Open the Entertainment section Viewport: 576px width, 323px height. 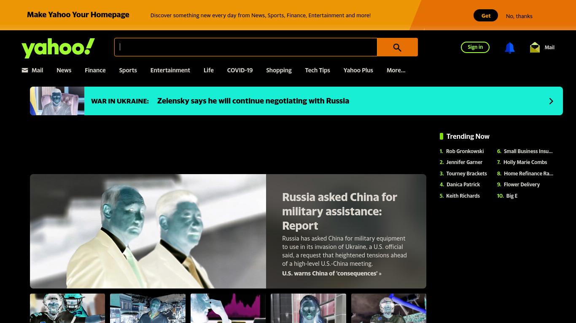170,70
